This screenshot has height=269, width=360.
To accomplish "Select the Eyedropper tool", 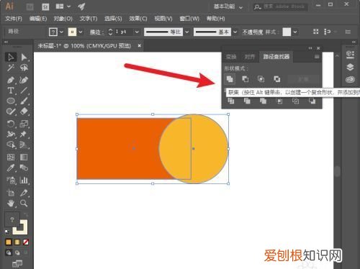I will pos(11,168).
